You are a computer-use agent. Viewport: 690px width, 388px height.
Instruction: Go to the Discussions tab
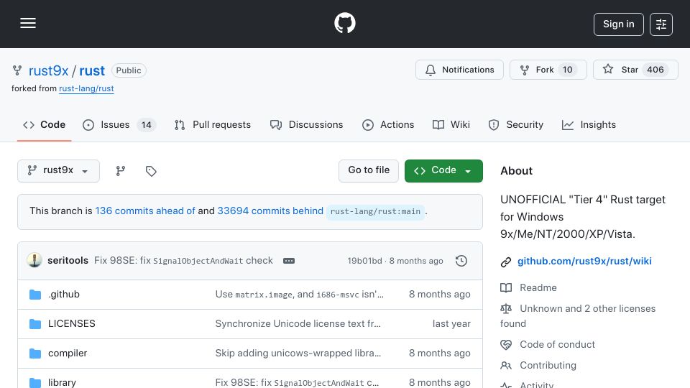pos(306,125)
